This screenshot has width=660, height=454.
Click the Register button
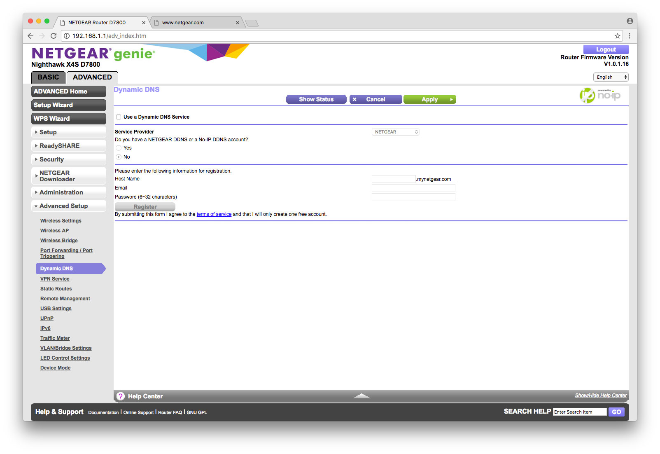pos(145,207)
